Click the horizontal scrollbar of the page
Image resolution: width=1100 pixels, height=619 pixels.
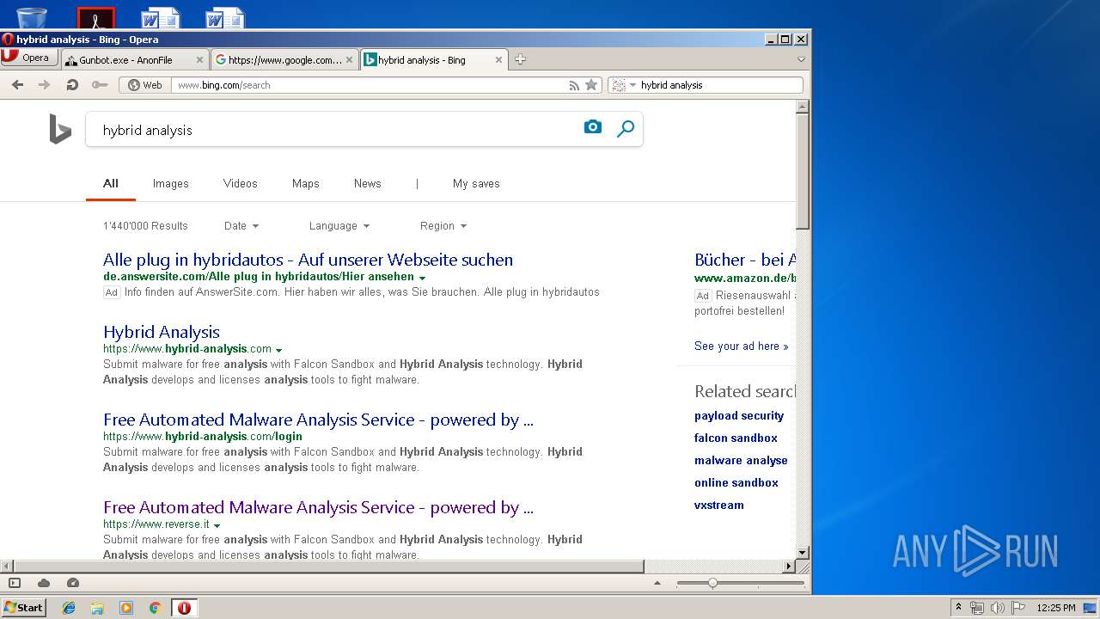pyautogui.click(x=328, y=567)
